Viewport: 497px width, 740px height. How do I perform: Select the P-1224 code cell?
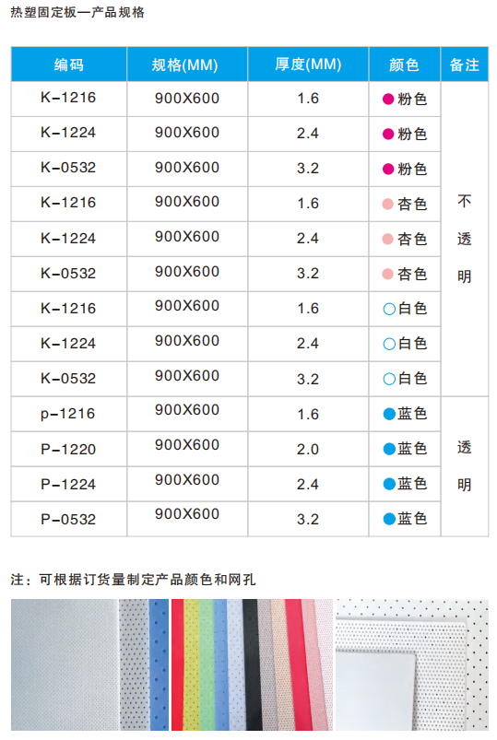(69, 484)
